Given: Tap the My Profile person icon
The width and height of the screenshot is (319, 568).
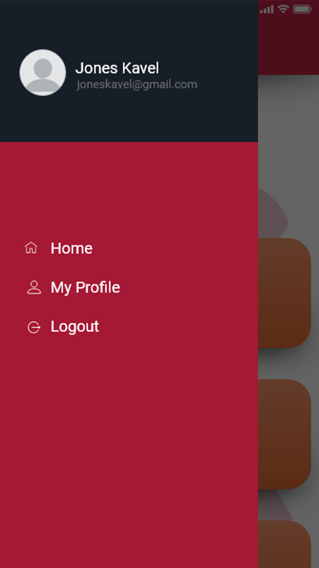Looking at the screenshot, I should coord(34,287).
